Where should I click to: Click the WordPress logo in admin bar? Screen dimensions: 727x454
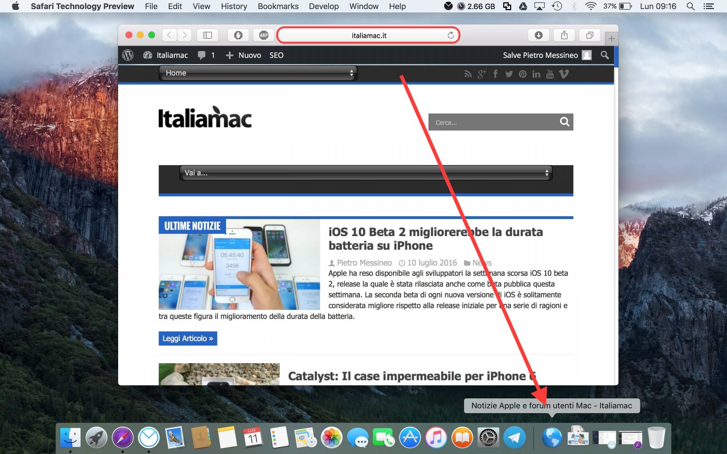[128, 55]
